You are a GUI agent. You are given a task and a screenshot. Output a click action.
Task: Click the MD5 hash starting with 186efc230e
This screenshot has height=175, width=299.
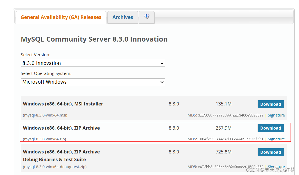tap(231, 139)
